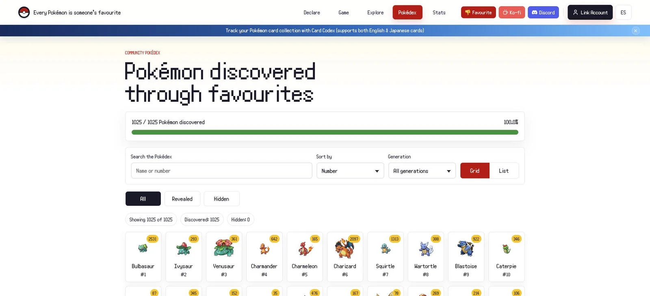The height and width of the screenshot is (296, 650).
Task: Open the Card Codex banner link
Action: [x=325, y=30]
